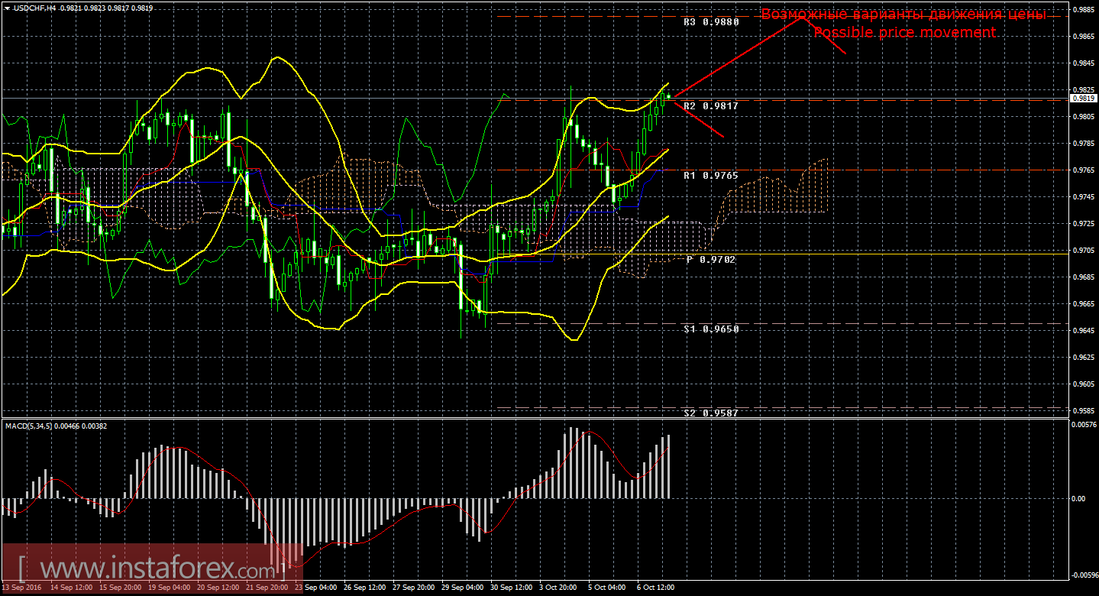The height and width of the screenshot is (596, 1099).
Task: Click the 30 Sep 12:00 time axis label
Action: click(x=511, y=588)
